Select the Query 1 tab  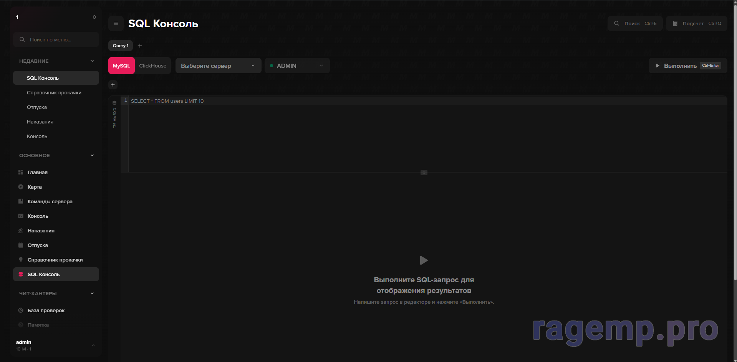[121, 46]
